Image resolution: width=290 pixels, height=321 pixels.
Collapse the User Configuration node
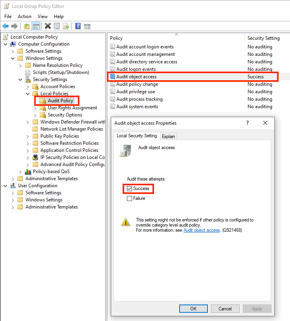6,186
